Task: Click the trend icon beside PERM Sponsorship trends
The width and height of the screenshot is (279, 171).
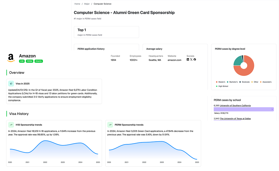Action: 110,125
